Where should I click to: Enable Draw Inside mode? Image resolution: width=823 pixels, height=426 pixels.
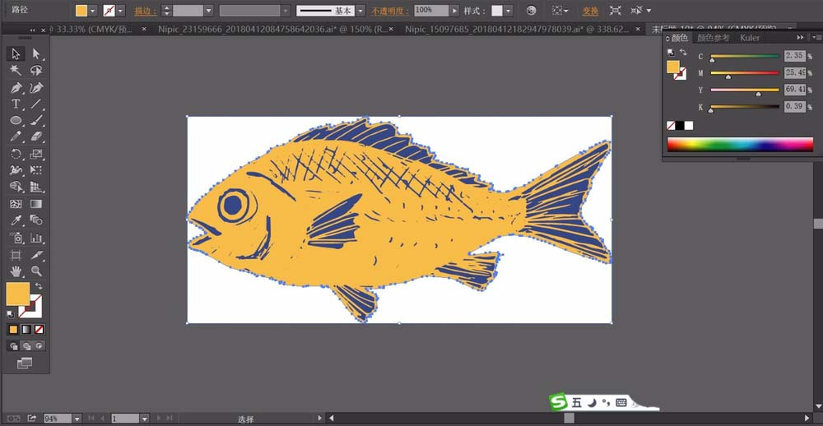click(40, 345)
